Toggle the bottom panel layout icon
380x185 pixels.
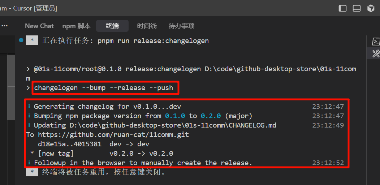tap(357, 8)
